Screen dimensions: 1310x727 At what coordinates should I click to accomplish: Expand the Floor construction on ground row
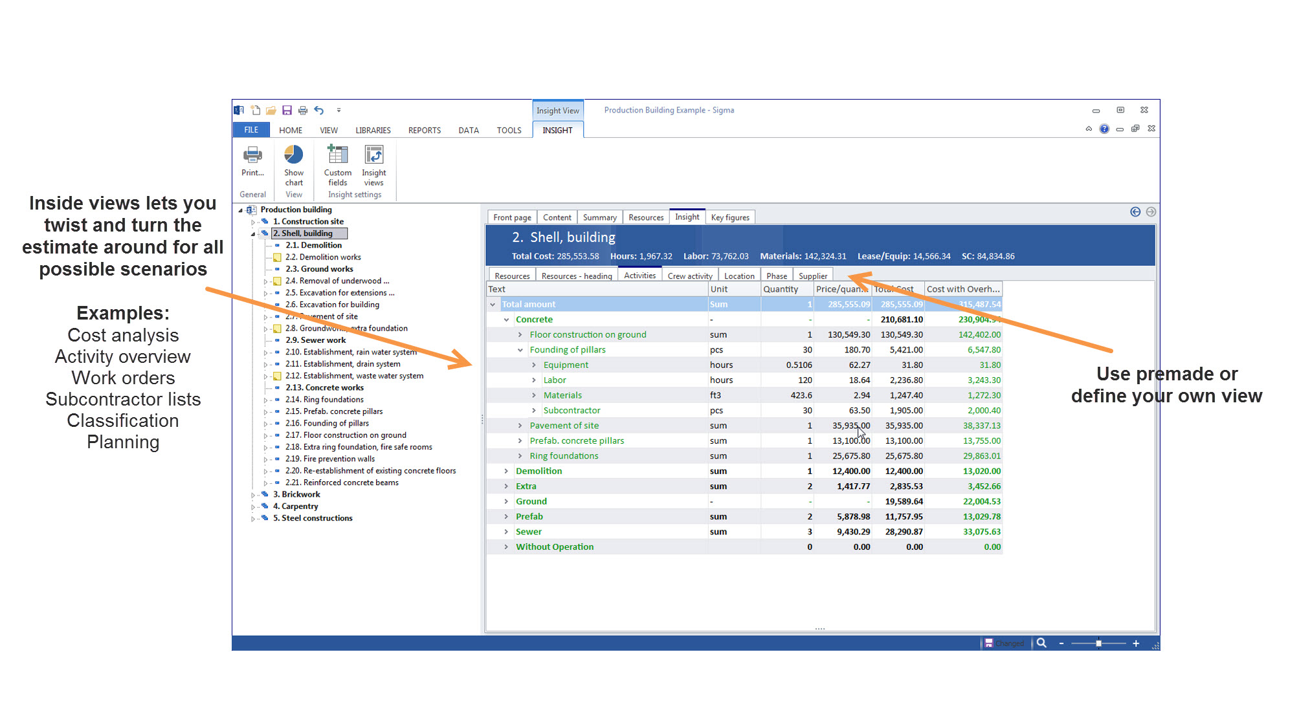point(520,334)
